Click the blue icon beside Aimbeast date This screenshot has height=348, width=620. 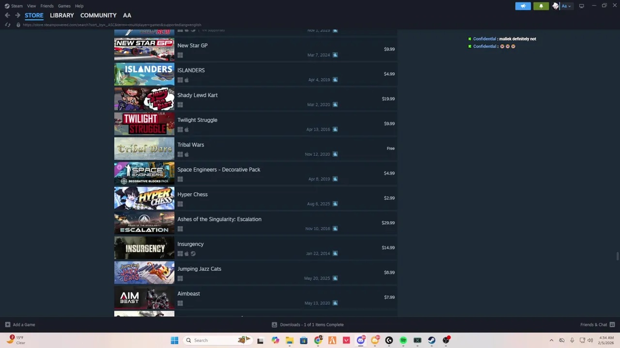(x=335, y=303)
